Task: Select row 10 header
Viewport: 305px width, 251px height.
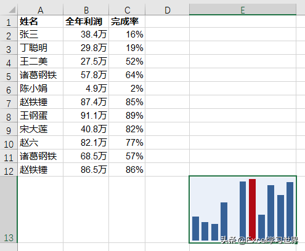Action: tap(9, 143)
